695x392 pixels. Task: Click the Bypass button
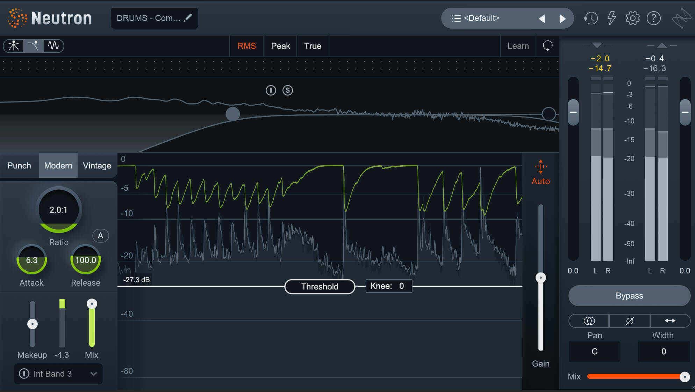coord(629,296)
